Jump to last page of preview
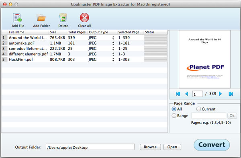This screenshot has width=241, height=158. (231, 94)
